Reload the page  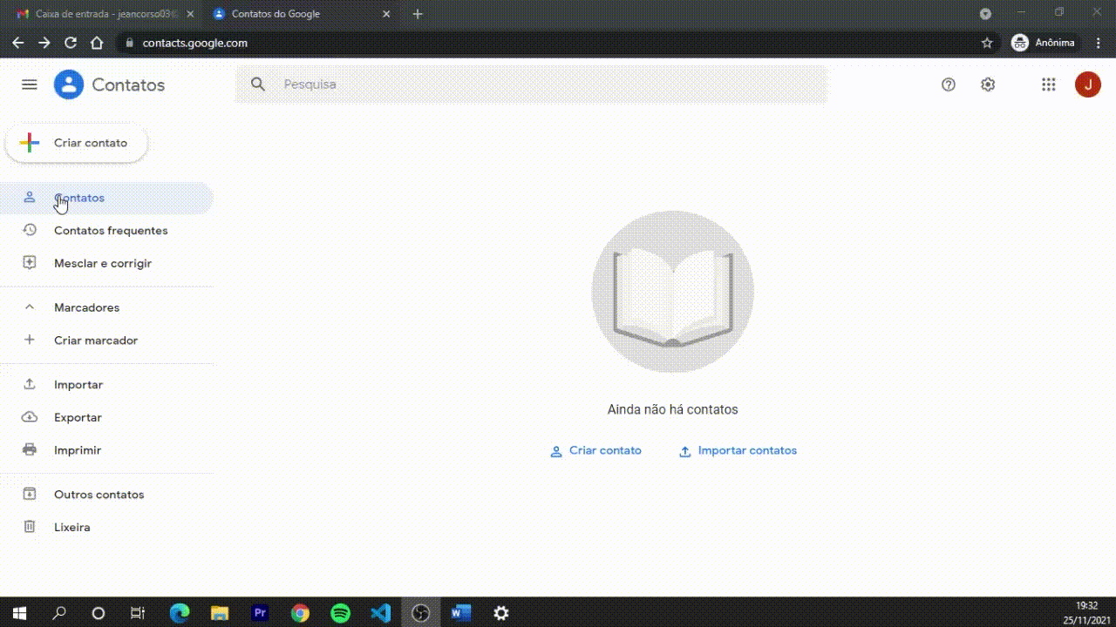click(71, 43)
